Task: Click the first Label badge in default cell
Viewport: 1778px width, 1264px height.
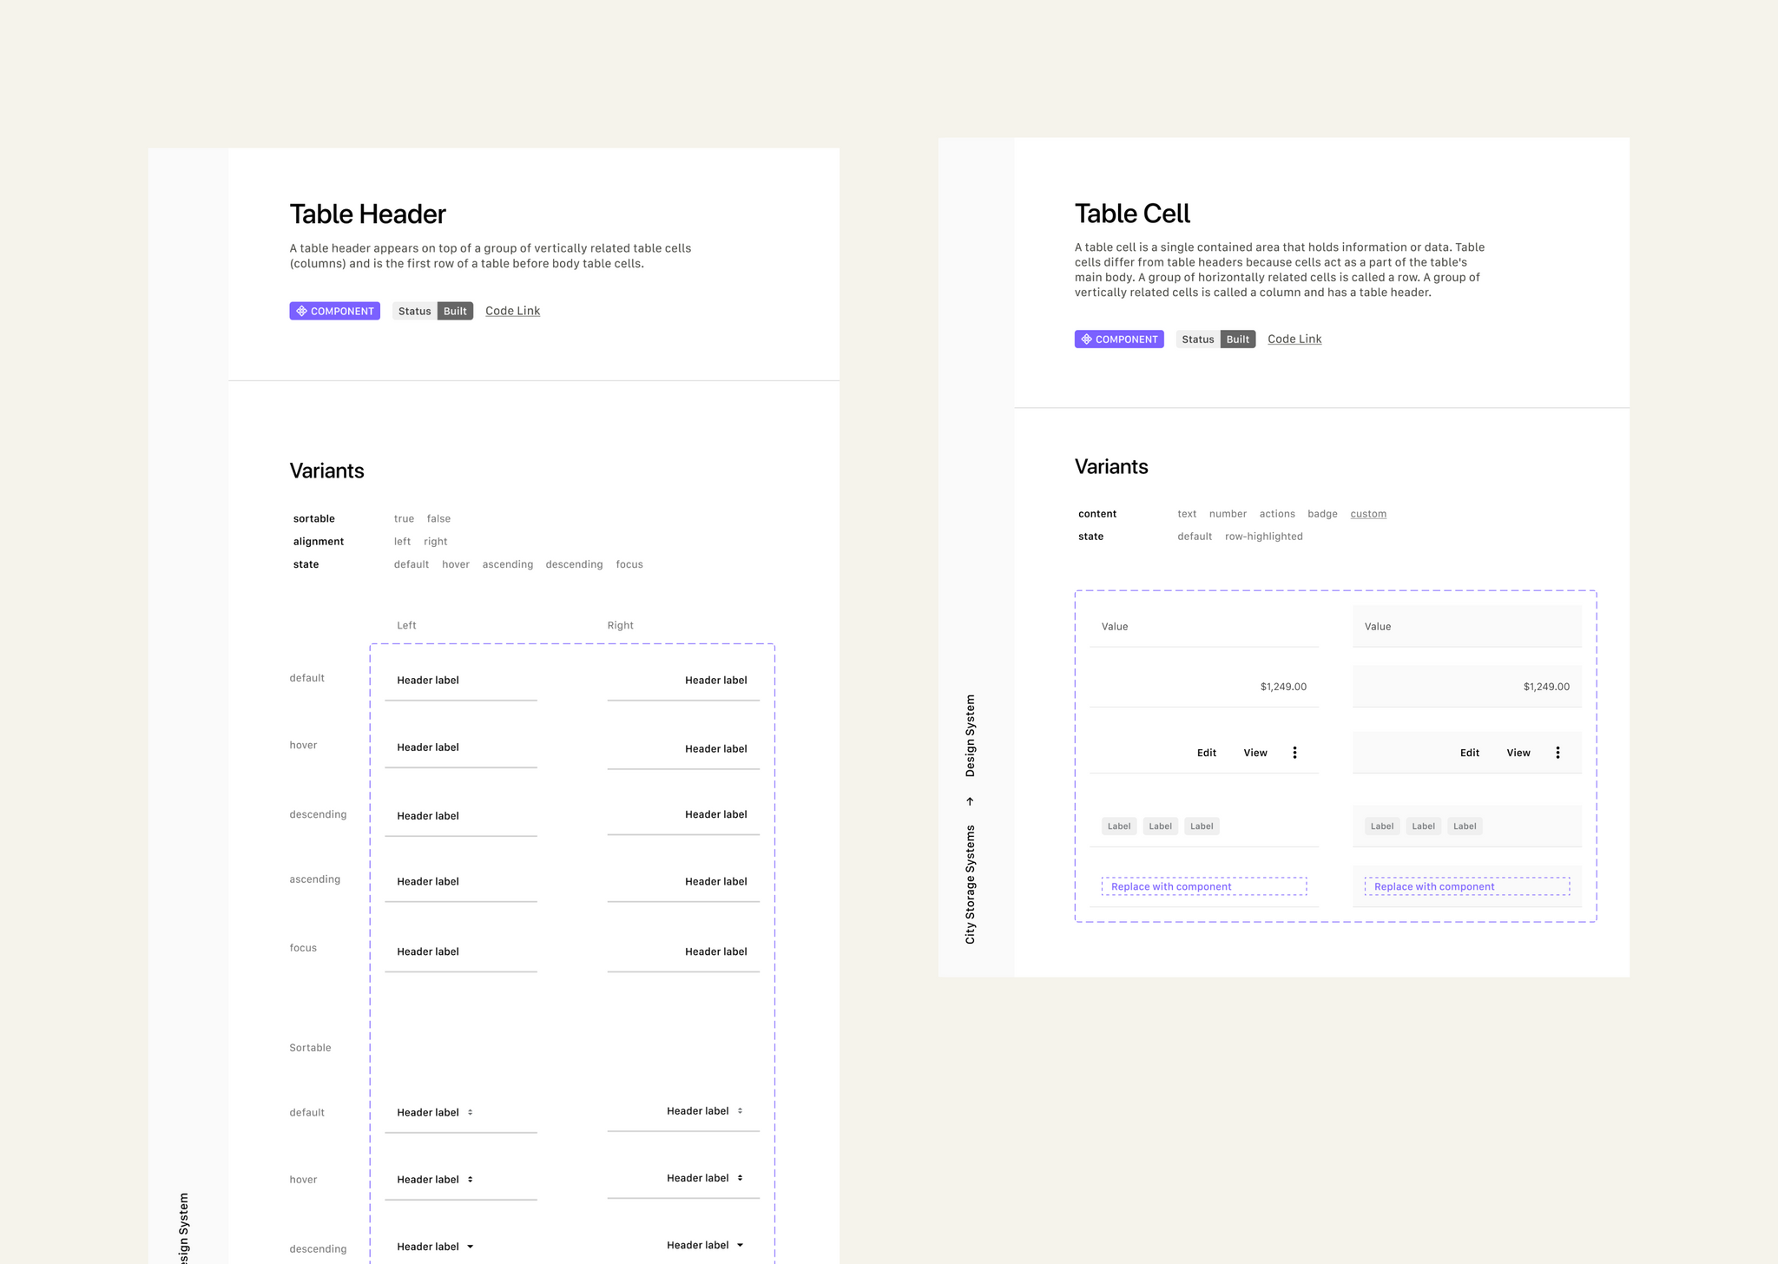Action: [x=1118, y=826]
